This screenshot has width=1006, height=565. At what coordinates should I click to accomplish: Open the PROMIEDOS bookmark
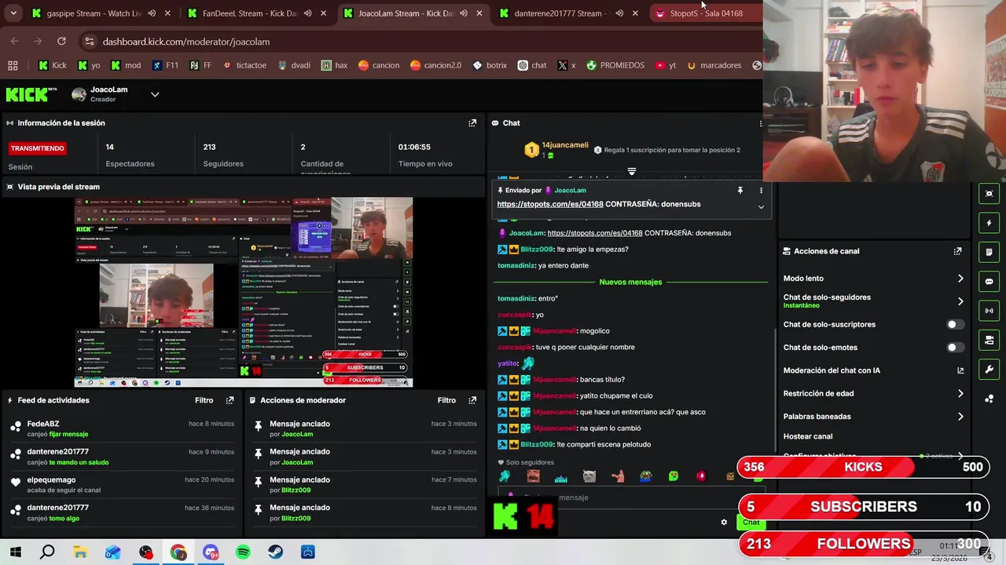(615, 65)
